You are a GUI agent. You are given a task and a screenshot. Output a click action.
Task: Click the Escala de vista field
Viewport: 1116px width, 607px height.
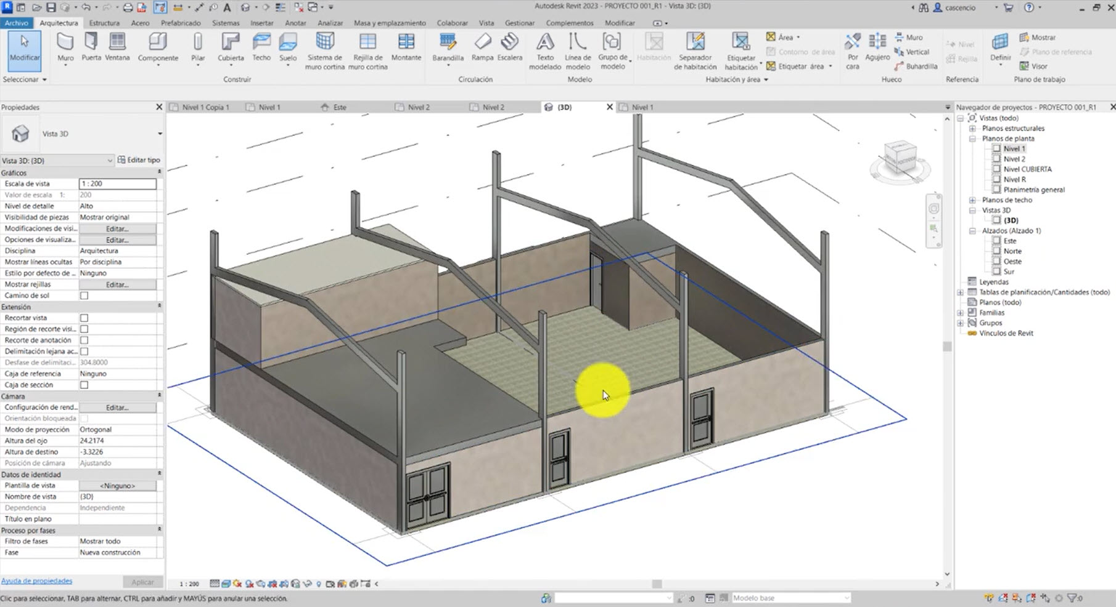117,184
